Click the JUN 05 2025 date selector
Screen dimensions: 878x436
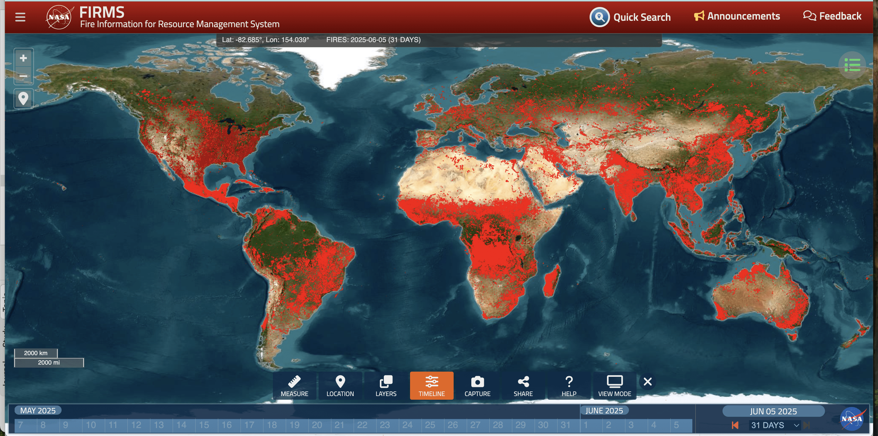point(773,411)
